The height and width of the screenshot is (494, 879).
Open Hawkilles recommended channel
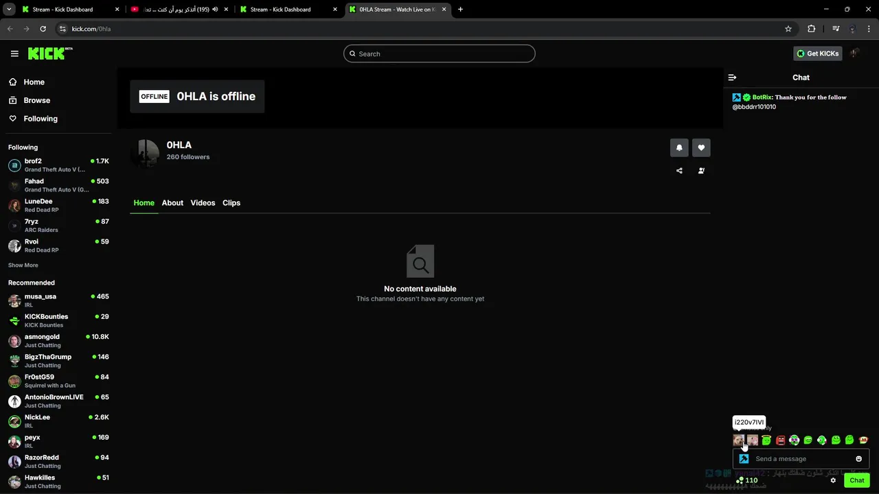point(58,482)
